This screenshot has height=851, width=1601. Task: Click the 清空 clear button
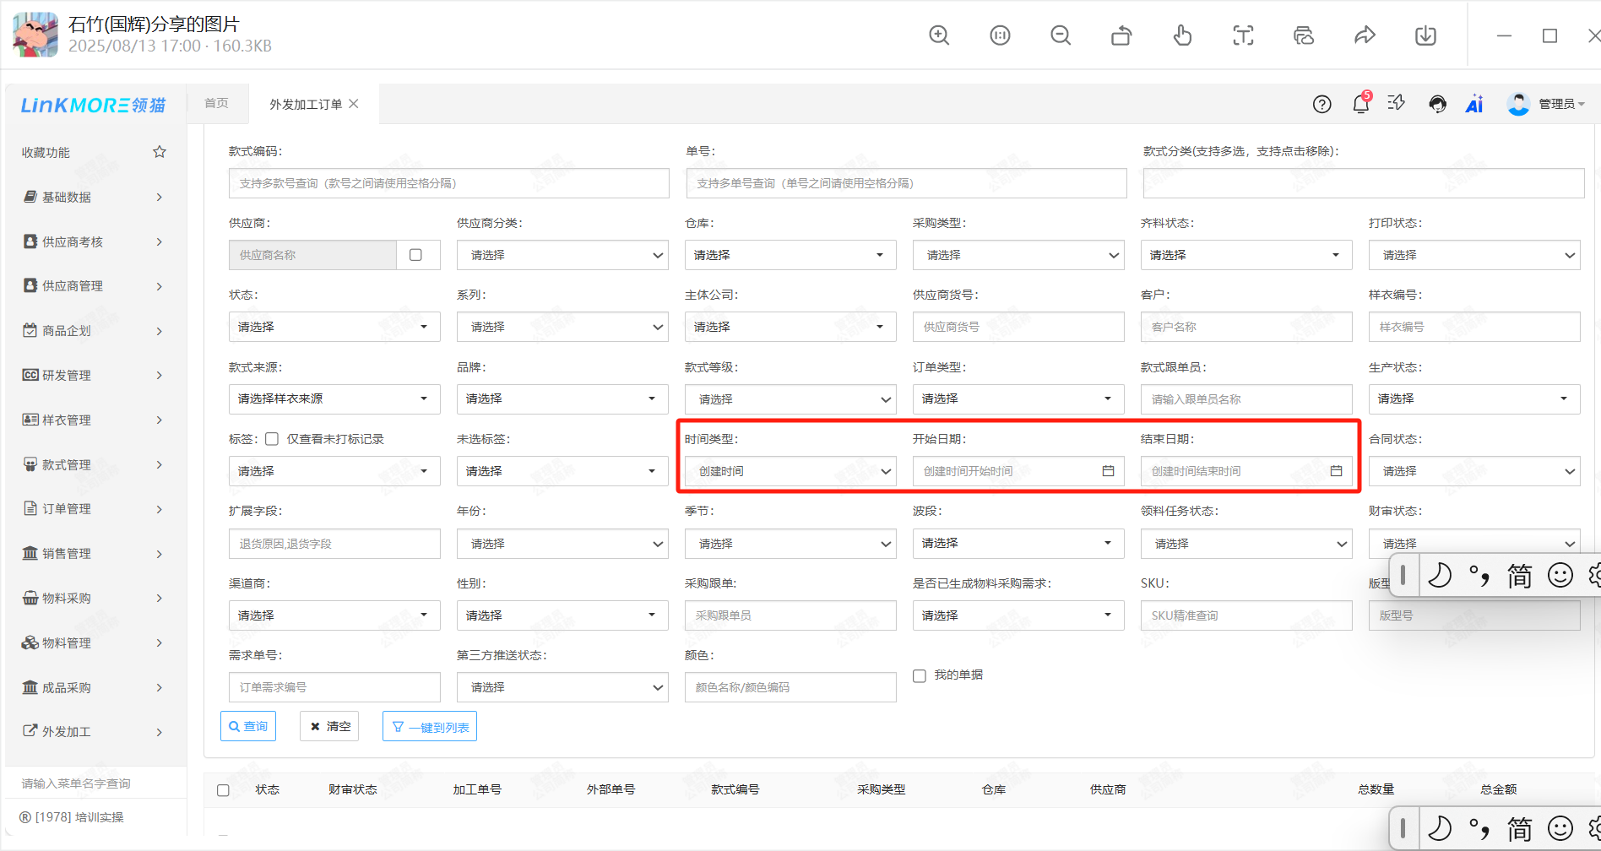pos(329,726)
